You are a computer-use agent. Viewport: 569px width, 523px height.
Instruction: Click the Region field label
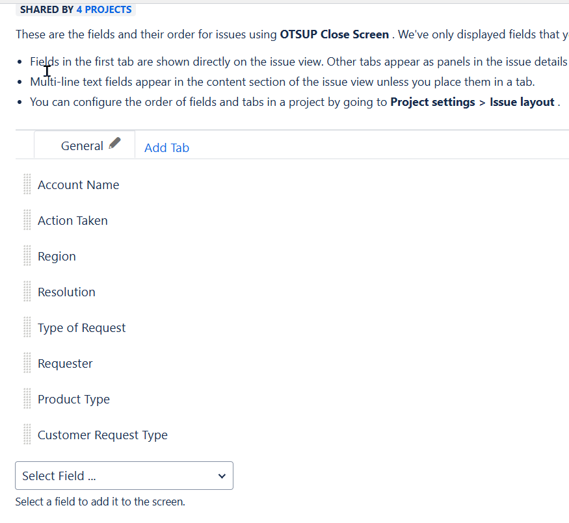[57, 257]
